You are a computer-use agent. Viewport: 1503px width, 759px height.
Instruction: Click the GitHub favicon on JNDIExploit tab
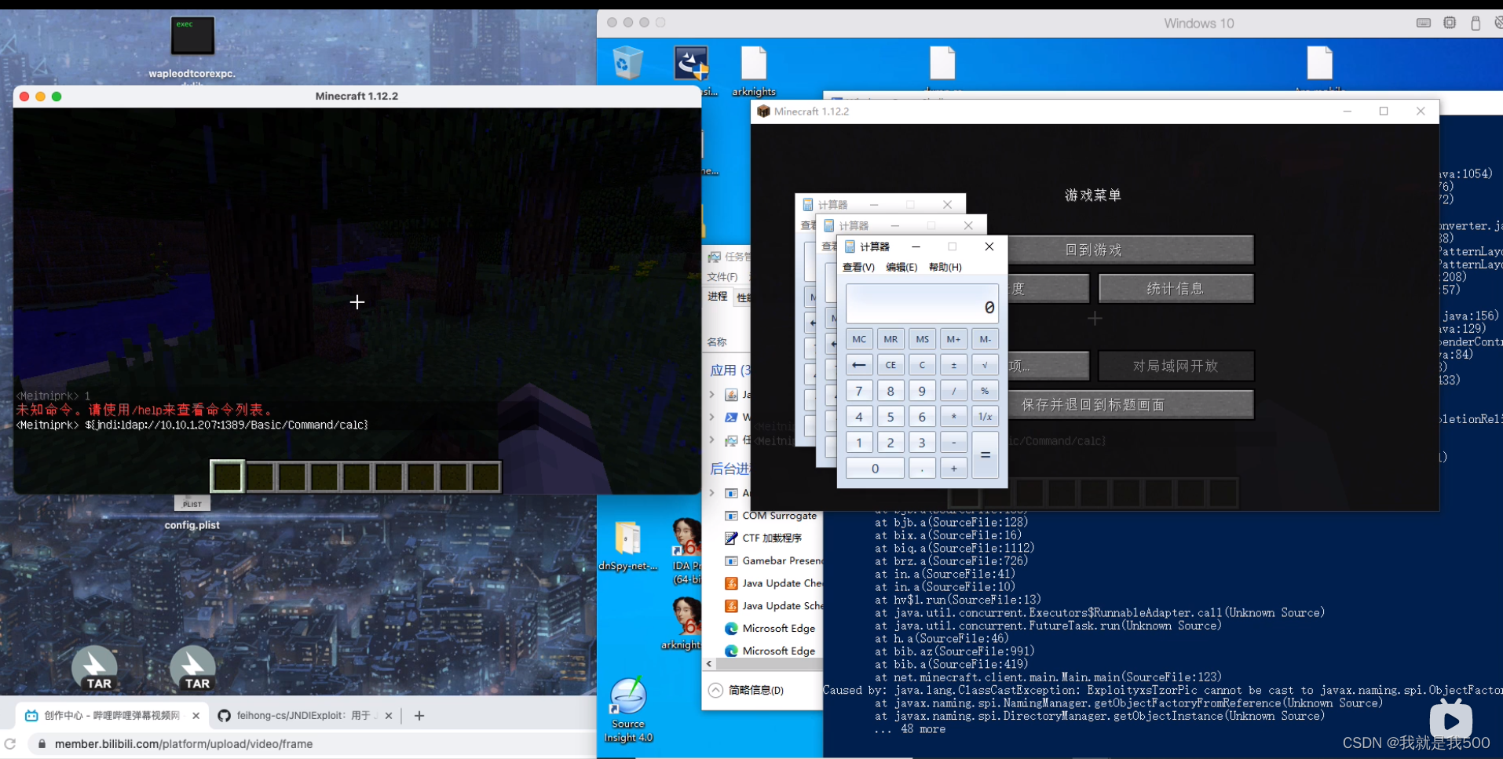[x=224, y=716]
